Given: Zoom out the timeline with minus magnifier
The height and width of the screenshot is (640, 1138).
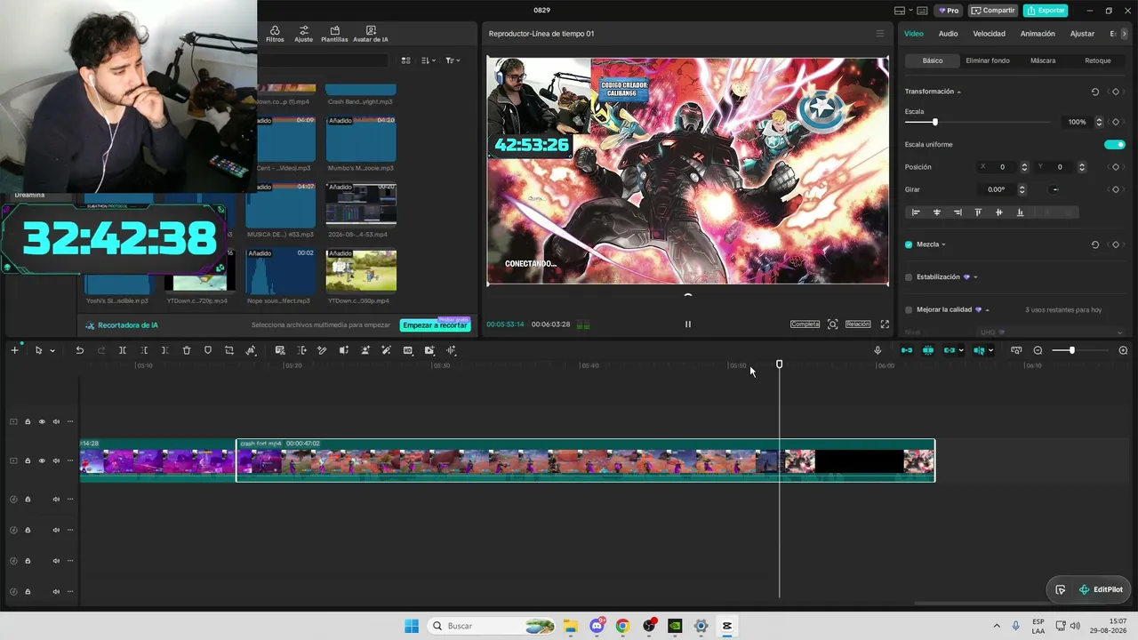Looking at the screenshot, I should (1038, 350).
